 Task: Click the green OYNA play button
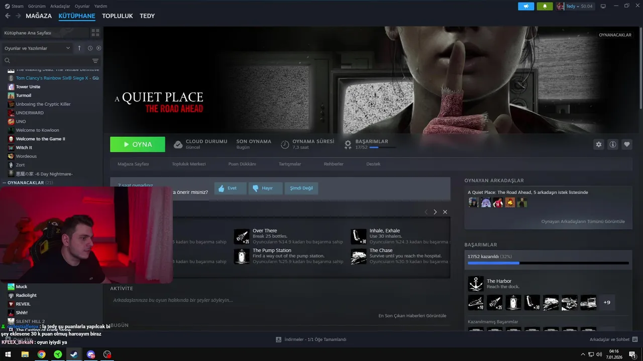pyautogui.click(x=138, y=144)
